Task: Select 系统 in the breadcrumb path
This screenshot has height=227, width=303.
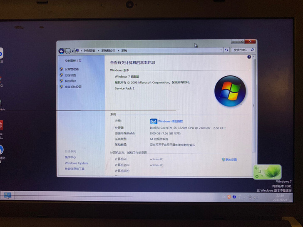Action: [x=124, y=51]
